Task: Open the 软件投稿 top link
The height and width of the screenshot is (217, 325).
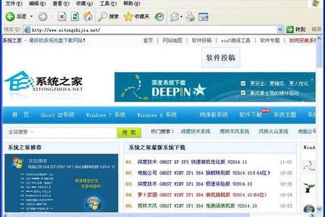Action: tap(202, 41)
